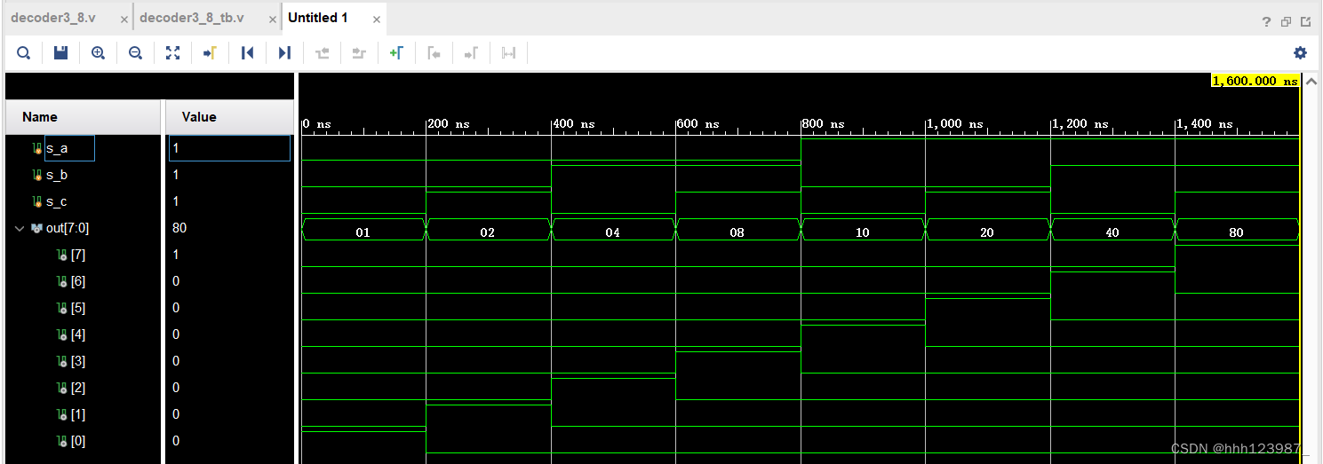This screenshot has width=1323, height=464.
Task: Click the 200 ns ruler mark
Action: click(449, 124)
